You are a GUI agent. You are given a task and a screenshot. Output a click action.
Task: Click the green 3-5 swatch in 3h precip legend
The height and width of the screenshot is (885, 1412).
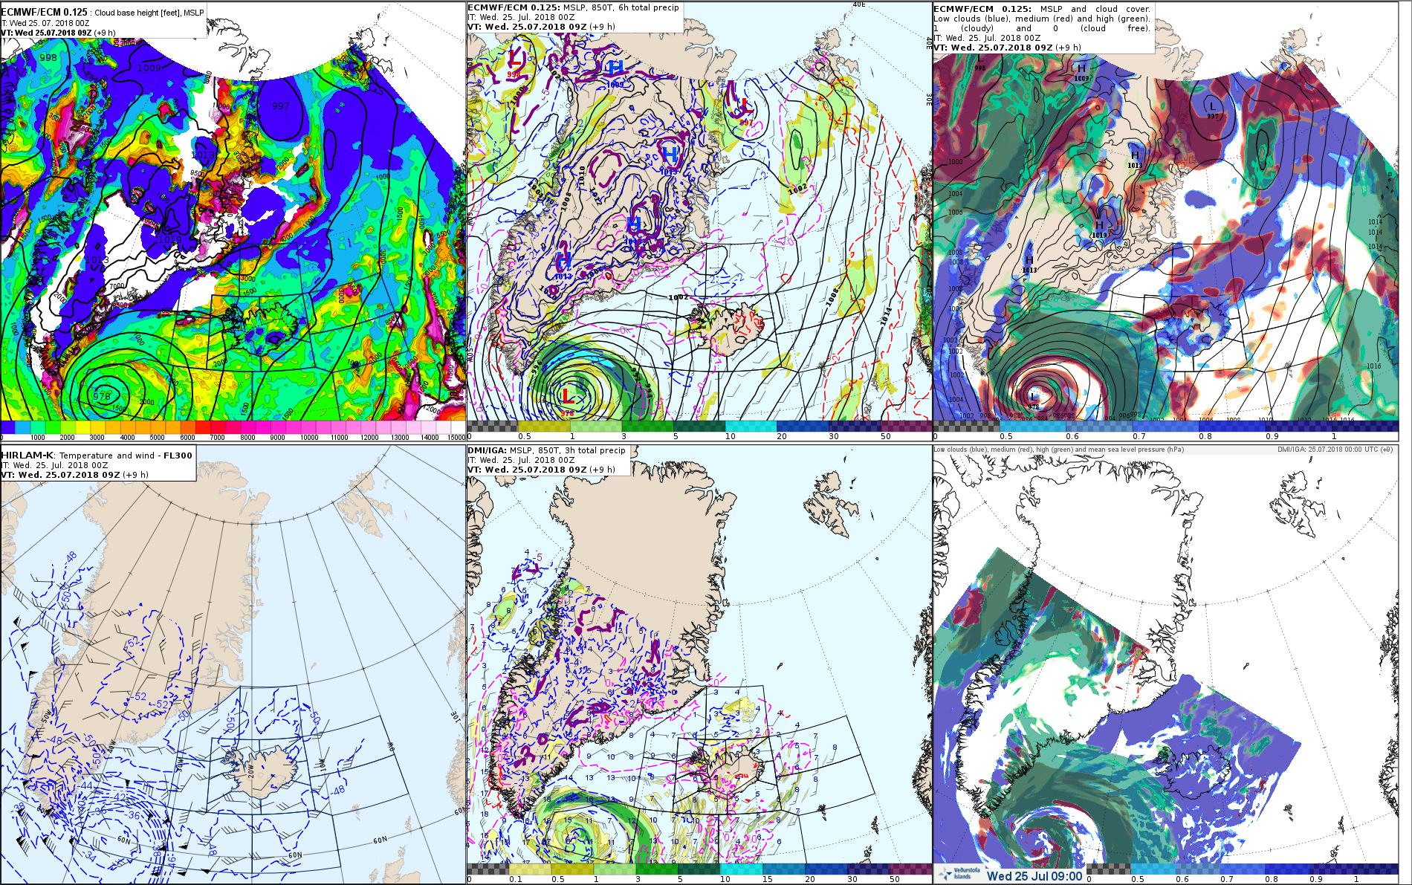[658, 869]
